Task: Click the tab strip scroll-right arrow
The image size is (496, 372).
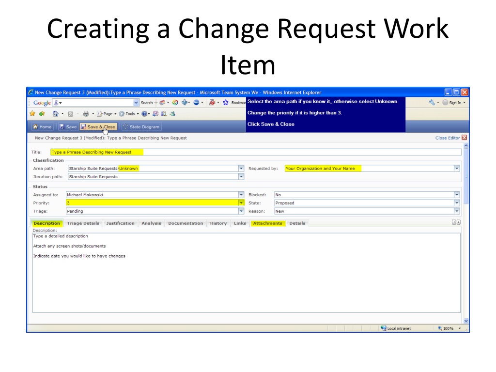Action: [459, 222]
